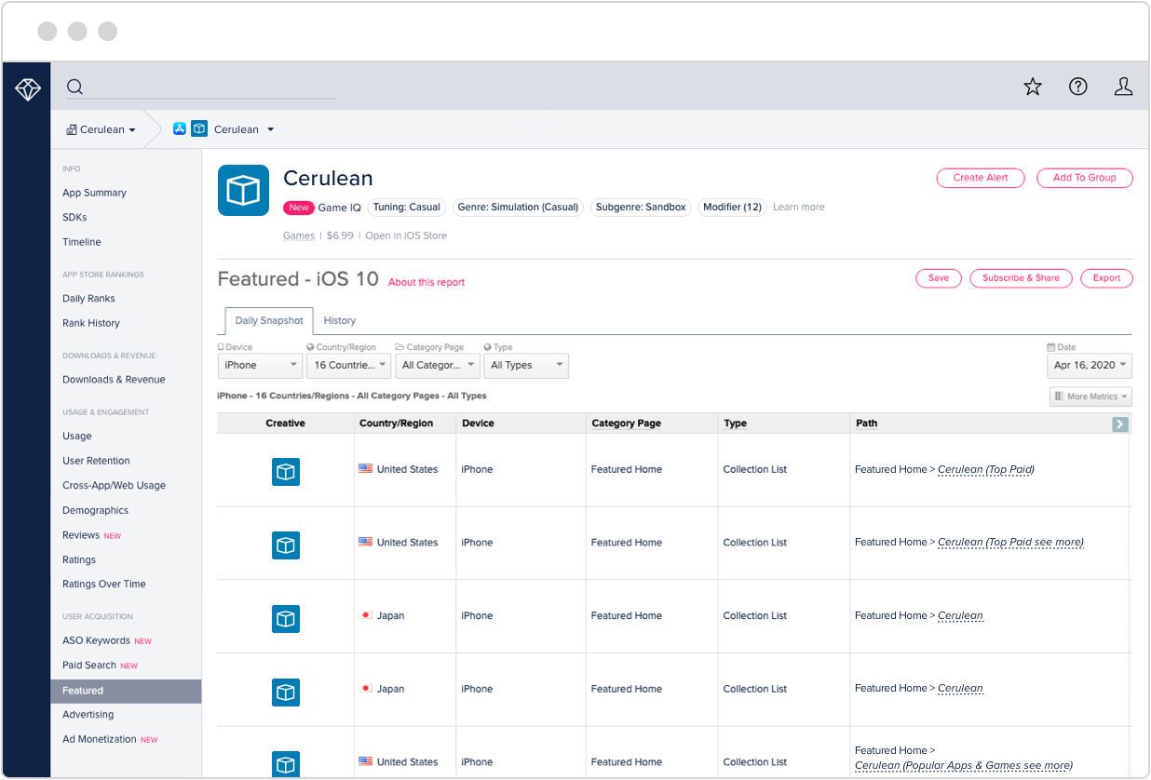Click the user account icon
The width and height of the screenshot is (1151, 780).
point(1124,86)
